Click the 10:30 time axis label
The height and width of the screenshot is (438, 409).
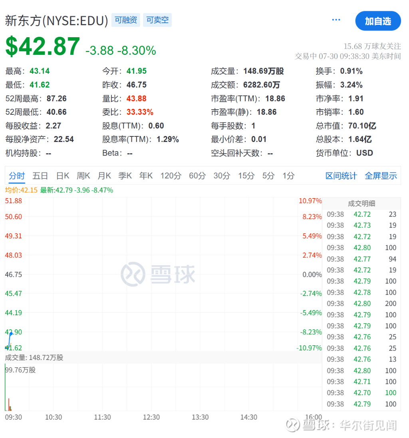coord(54,417)
